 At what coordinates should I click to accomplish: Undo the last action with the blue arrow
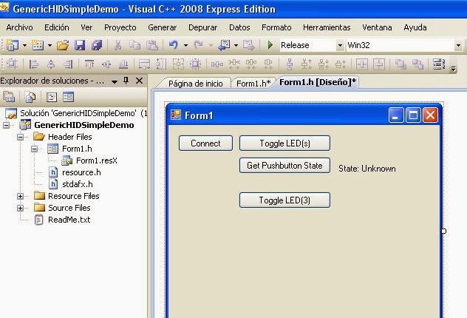174,45
